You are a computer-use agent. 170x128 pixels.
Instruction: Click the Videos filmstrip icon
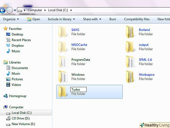[8, 85]
